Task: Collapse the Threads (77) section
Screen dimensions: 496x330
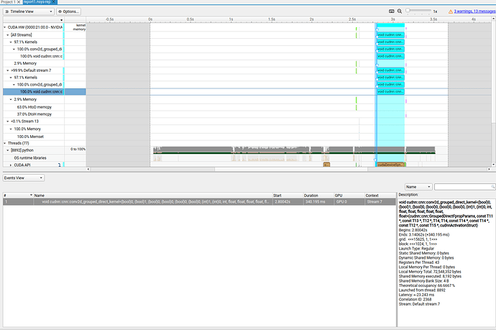Action: (x=5, y=143)
